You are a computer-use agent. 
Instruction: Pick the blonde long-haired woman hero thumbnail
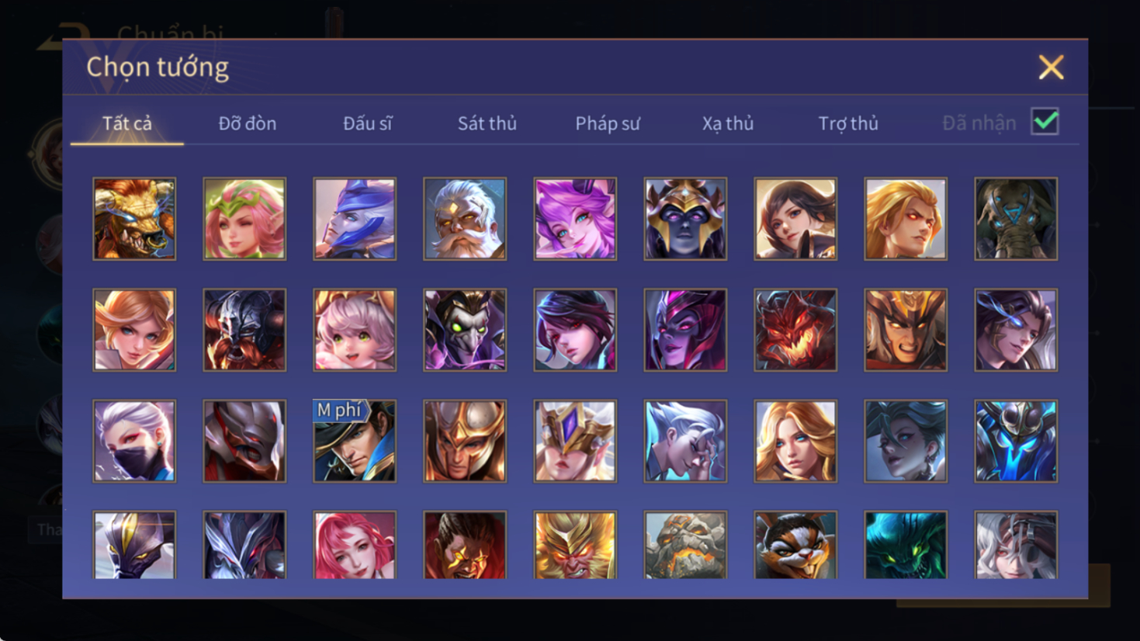(795, 441)
